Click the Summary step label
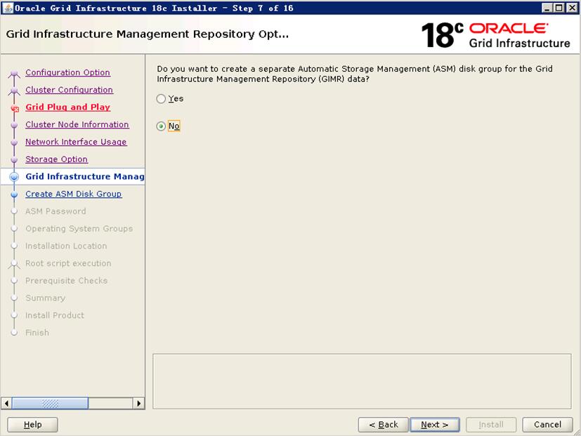Screen dimensions: 581x436 [x=45, y=298]
